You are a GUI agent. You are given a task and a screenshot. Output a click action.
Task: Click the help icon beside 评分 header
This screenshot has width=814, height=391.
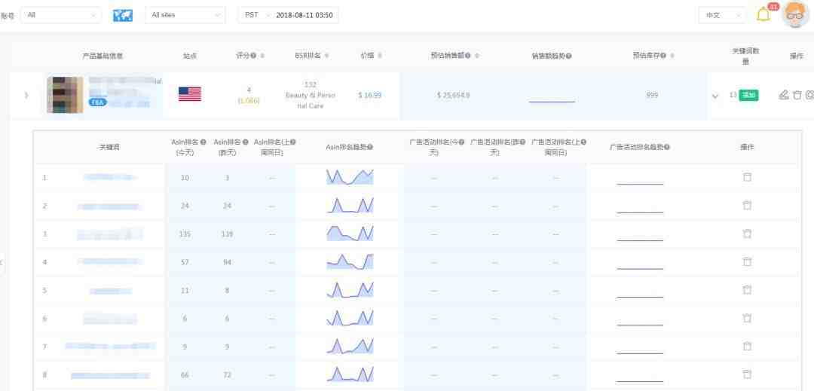[253, 56]
